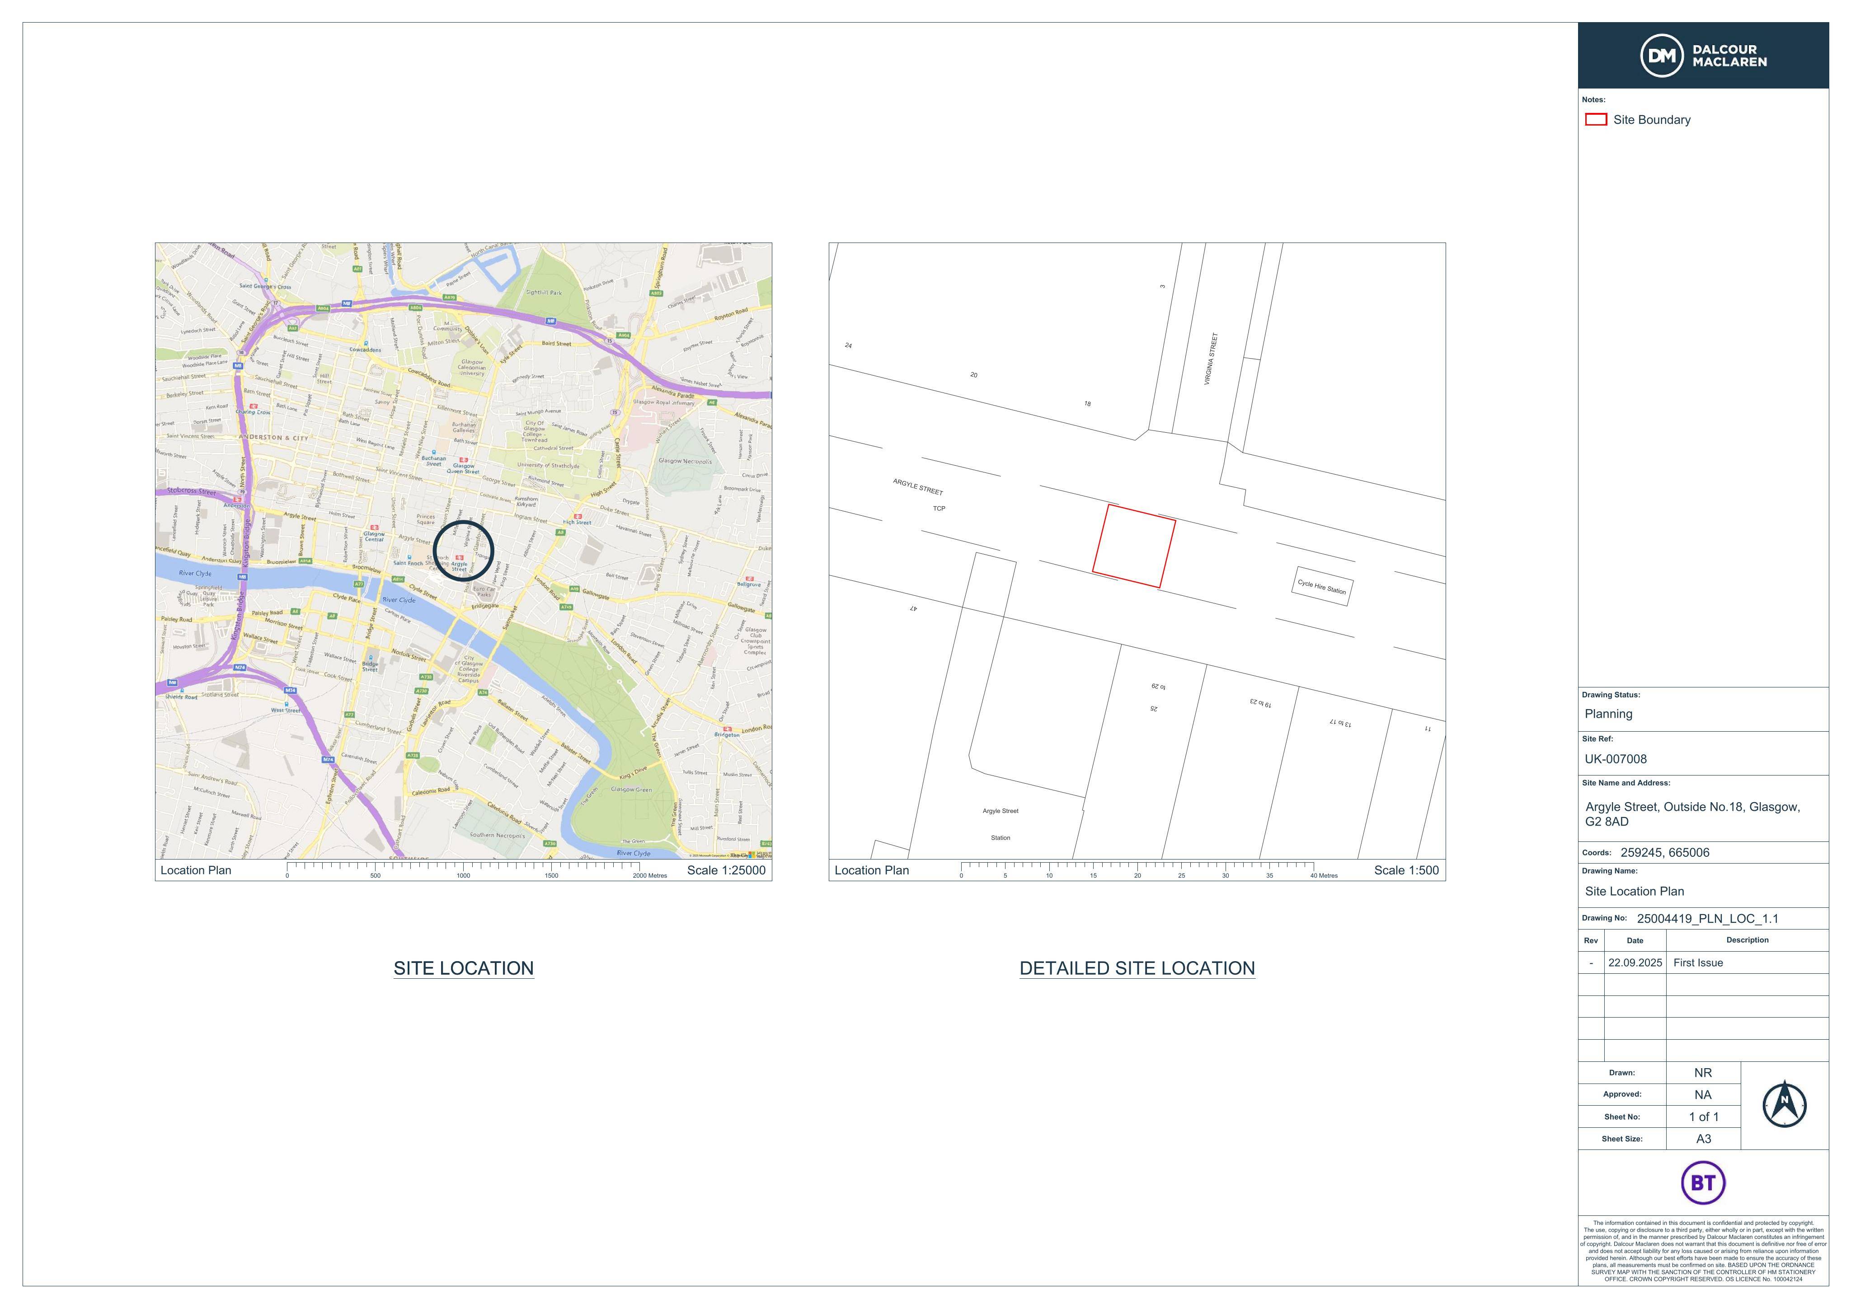Click the red Site Boundary legend swatch

click(1595, 119)
